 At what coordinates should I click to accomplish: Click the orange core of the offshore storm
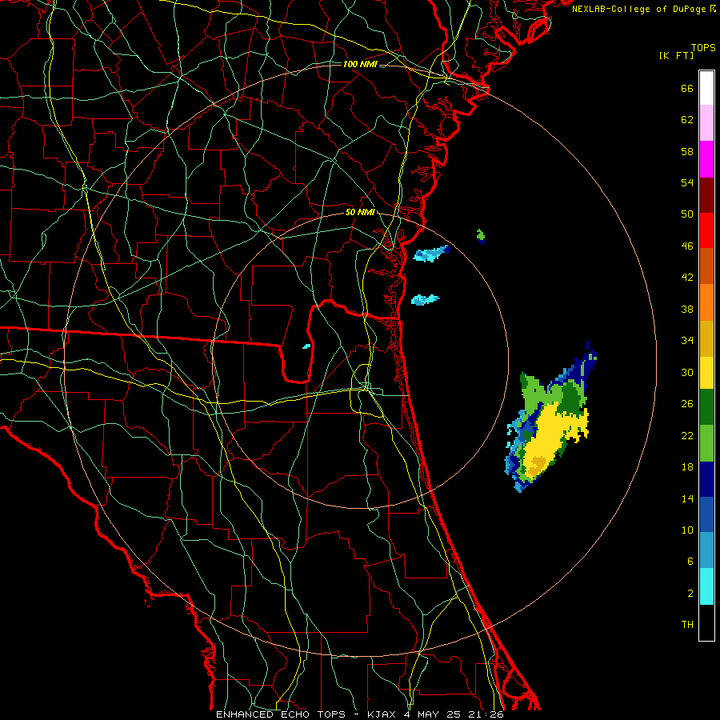tap(536, 466)
